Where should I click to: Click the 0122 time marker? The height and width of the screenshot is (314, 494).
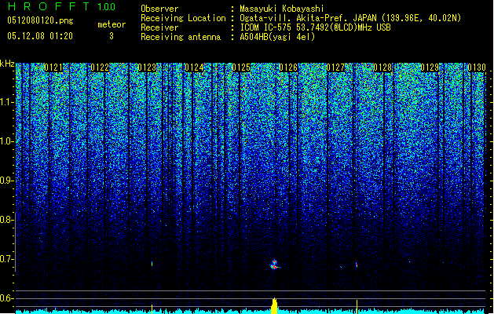click(x=100, y=68)
